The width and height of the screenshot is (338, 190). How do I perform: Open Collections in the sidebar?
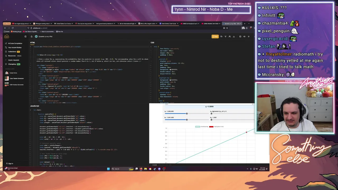tap(12, 52)
